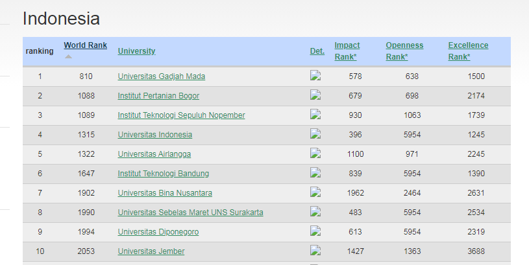The image size is (529, 265).
Task: Open details icon for Universitas Jember
Action: pos(315,251)
